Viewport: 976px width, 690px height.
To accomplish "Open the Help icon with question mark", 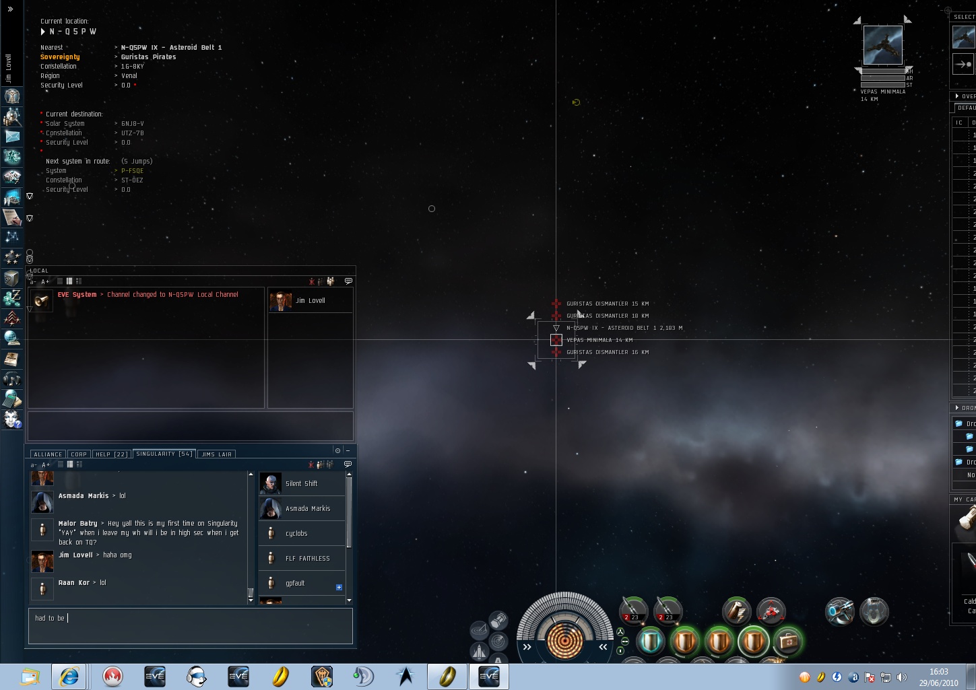I will (x=11, y=419).
